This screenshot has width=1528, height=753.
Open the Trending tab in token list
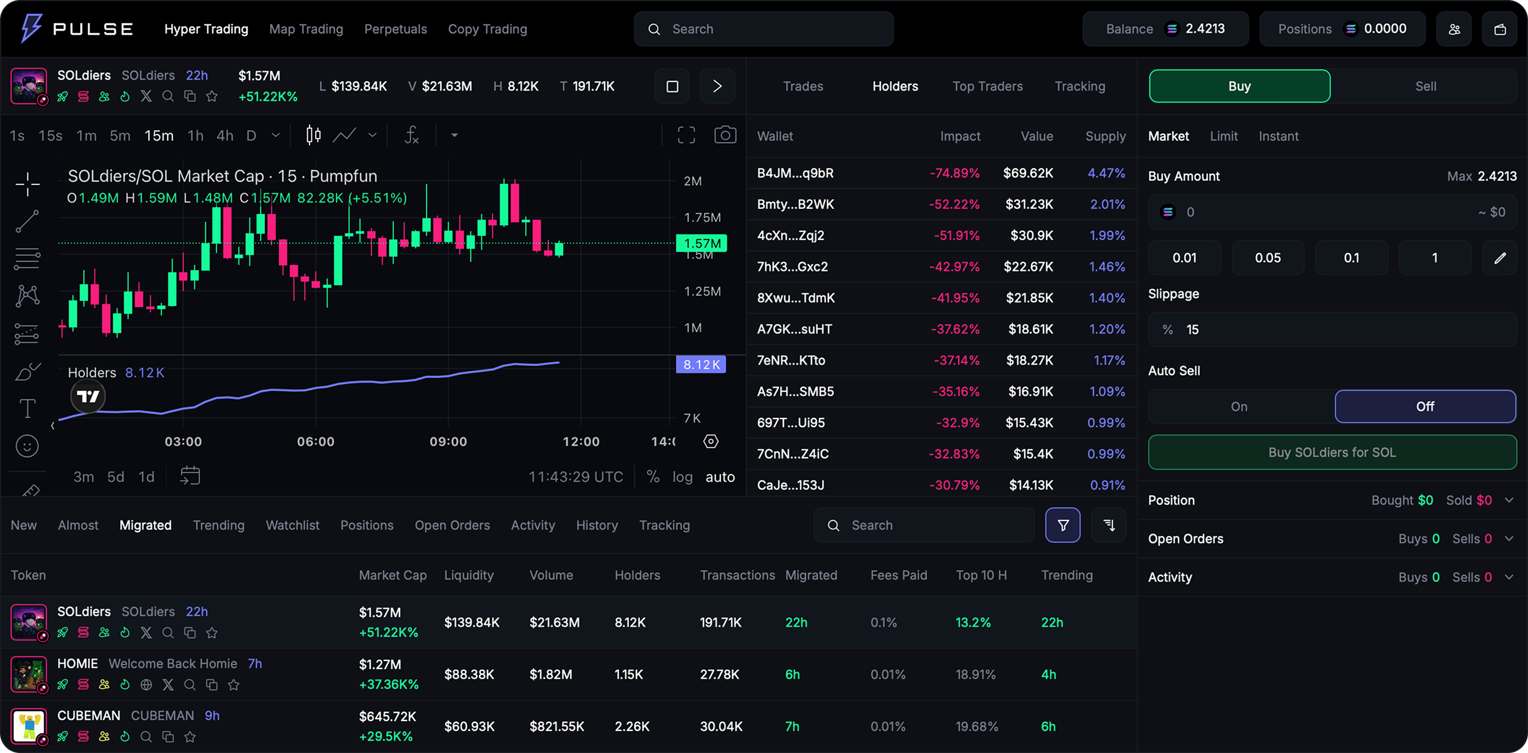pos(219,525)
